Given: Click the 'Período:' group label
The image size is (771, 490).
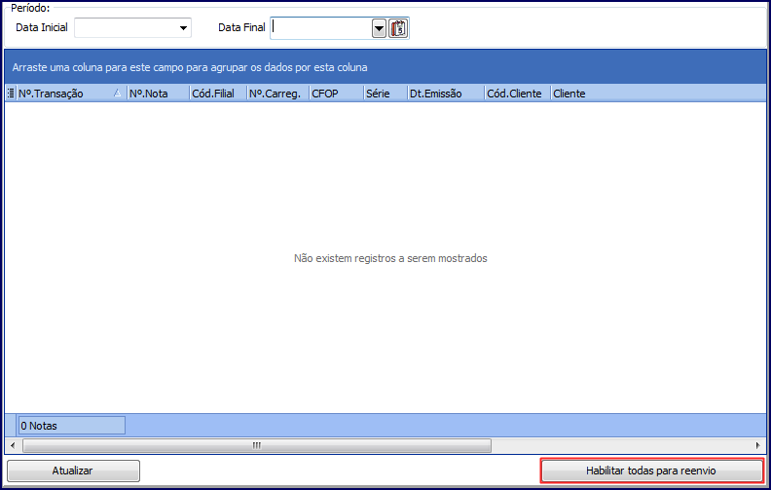Looking at the screenshot, I should click(30, 8).
